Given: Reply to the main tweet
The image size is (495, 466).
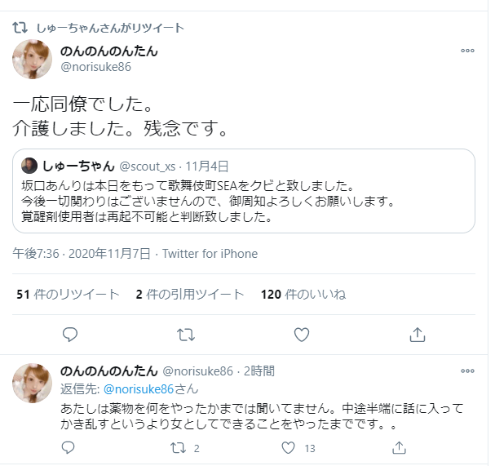Looking at the screenshot, I should click(x=70, y=334).
